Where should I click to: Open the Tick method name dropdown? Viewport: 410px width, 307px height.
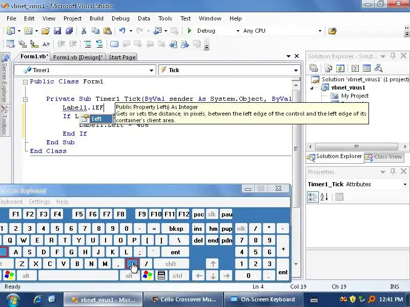click(x=296, y=70)
